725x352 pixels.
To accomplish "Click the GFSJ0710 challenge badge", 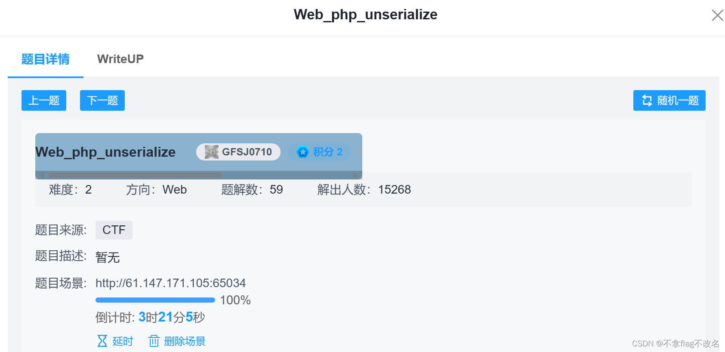I will [x=238, y=152].
